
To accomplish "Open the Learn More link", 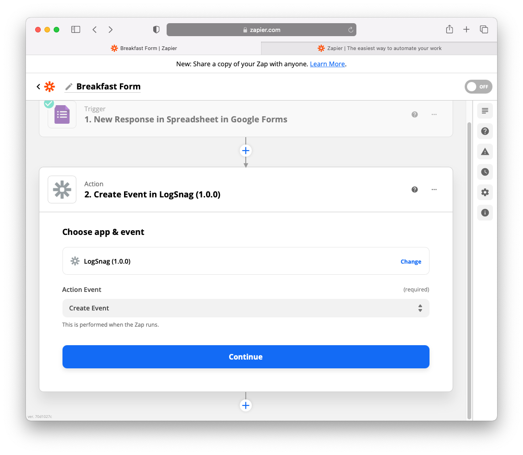I will (327, 64).
